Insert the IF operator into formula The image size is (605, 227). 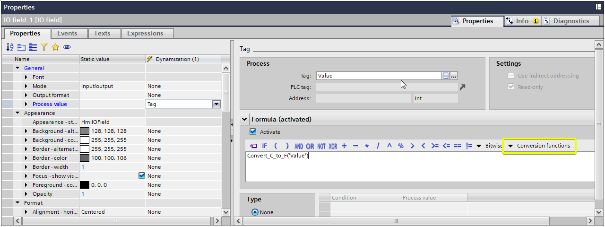tap(265, 146)
